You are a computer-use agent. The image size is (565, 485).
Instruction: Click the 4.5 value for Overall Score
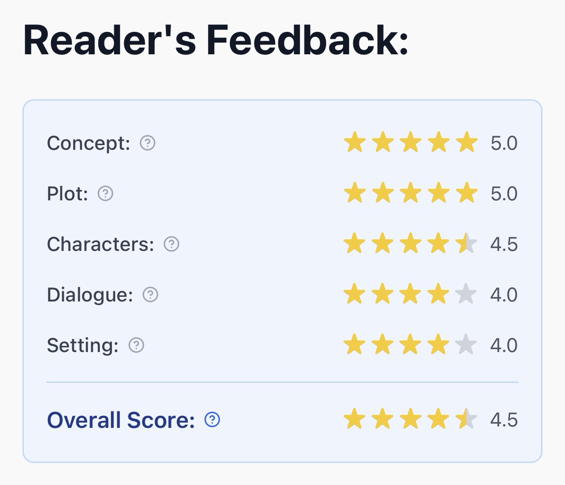click(504, 419)
